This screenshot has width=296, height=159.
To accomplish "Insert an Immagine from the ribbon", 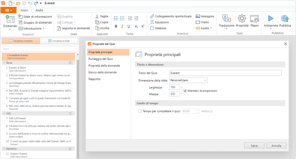I will coord(205,16).
